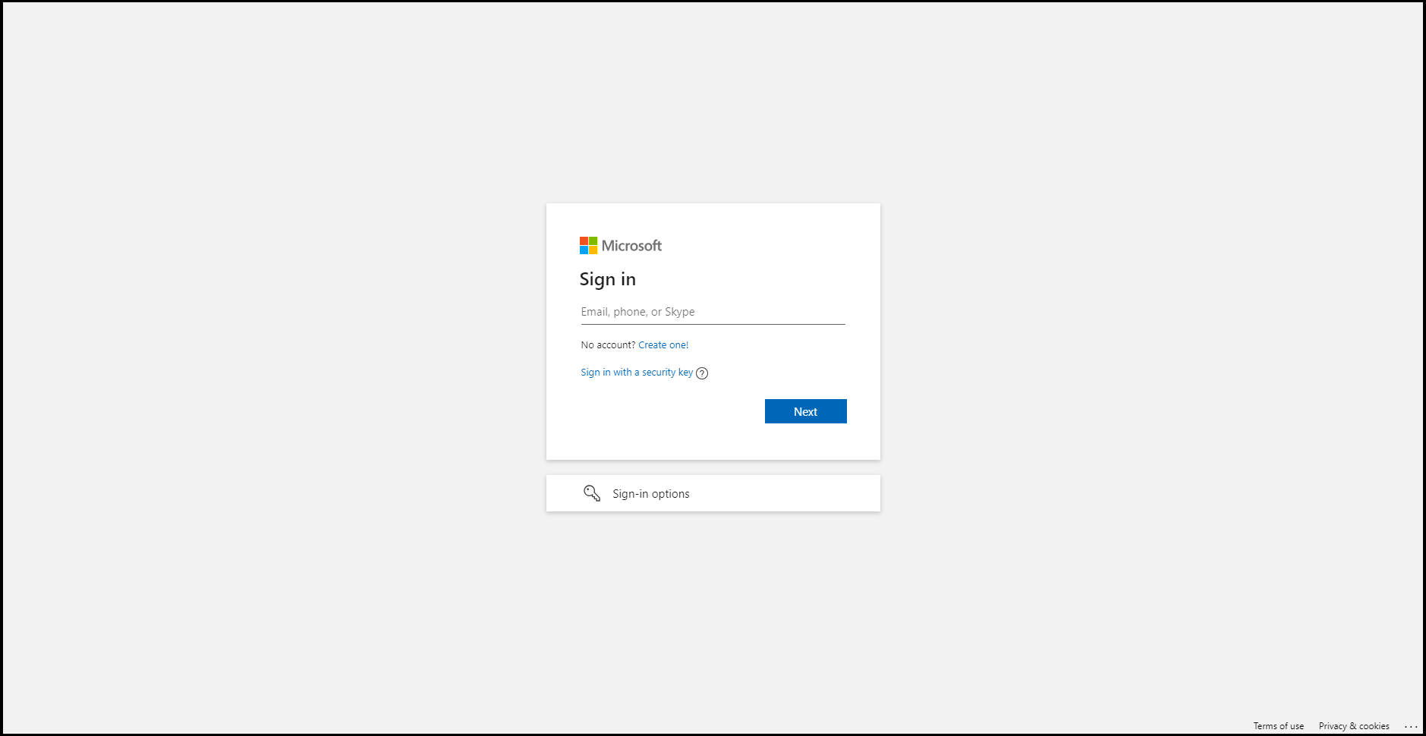1426x736 pixels.
Task: Click the Microsoft logo
Action: [x=621, y=246]
